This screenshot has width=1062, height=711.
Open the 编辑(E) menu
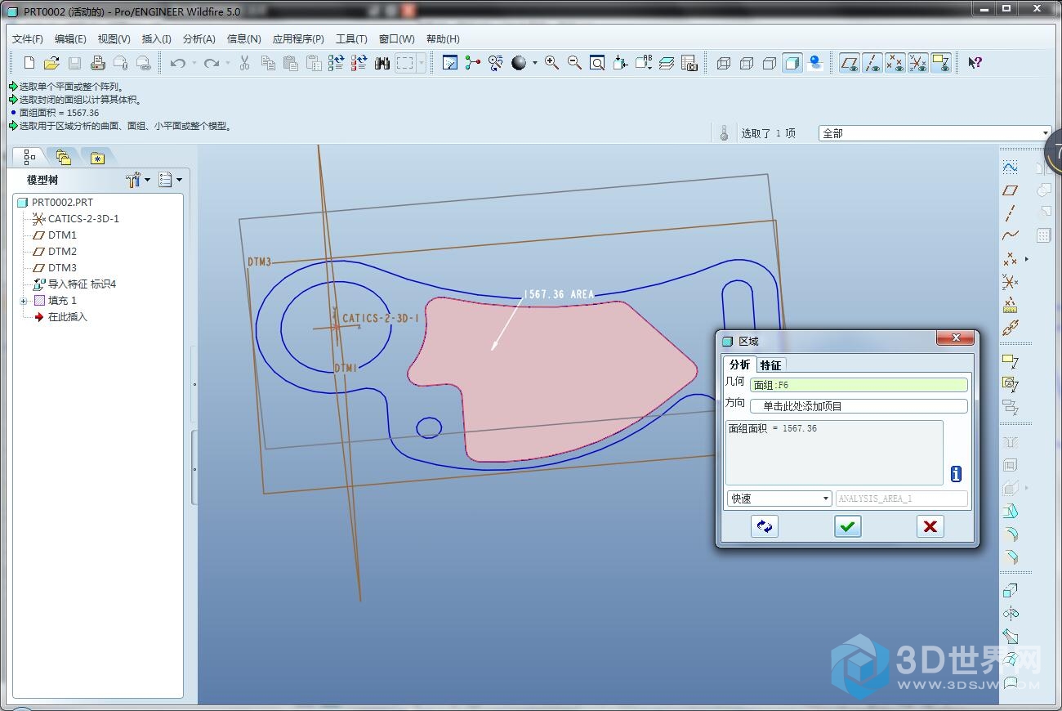point(70,38)
